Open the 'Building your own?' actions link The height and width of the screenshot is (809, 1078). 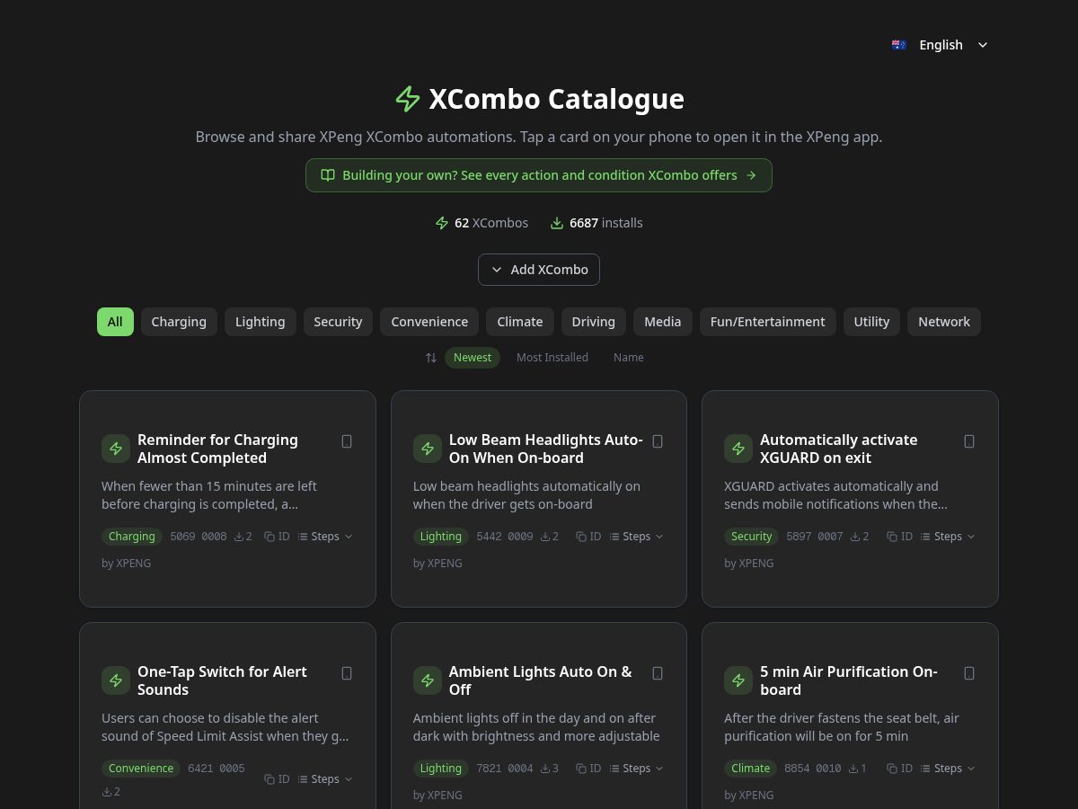pyautogui.click(x=539, y=175)
